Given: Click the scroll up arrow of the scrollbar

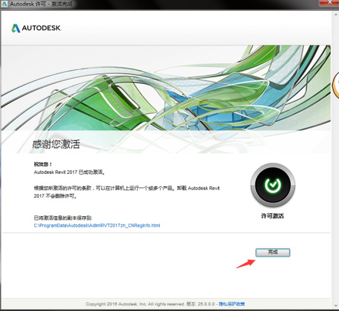Looking at the screenshot, I should click(336, 14).
